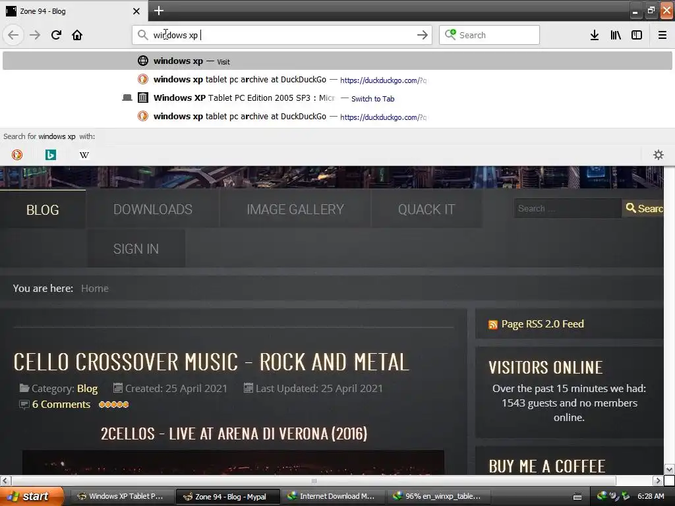
Task: Go back to the previous page
Action: coord(13,35)
